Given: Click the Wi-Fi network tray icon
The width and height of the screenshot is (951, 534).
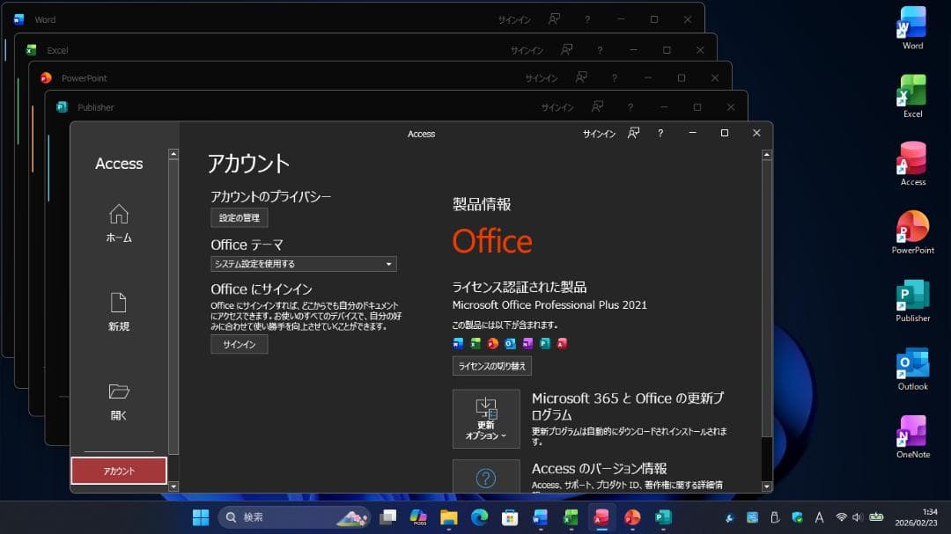Looking at the screenshot, I should coord(841,517).
